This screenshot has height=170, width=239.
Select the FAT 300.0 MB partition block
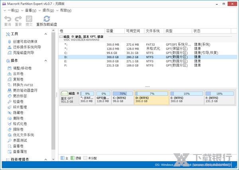[x=87, y=98]
